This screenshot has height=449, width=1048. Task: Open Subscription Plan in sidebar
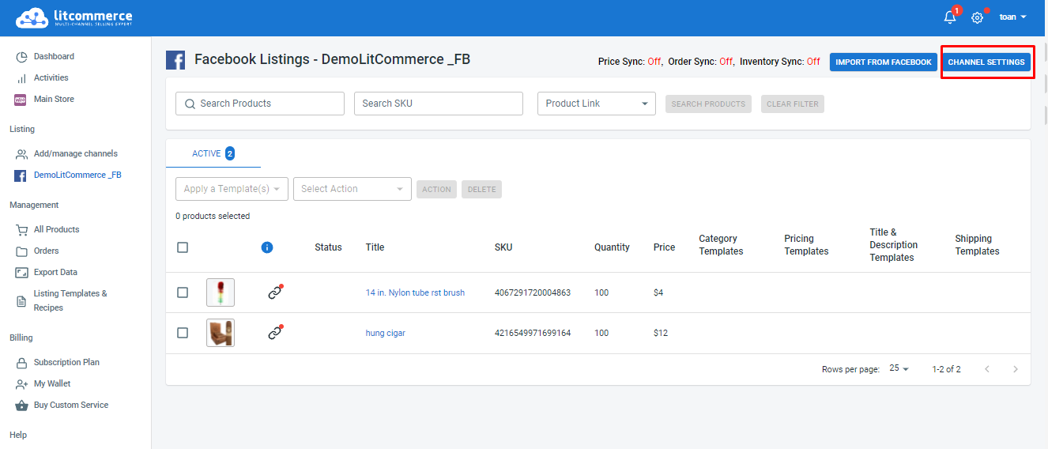click(x=66, y=363)
